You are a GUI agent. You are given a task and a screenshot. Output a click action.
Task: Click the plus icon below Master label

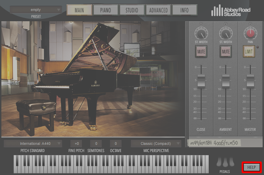click(250, 134)
